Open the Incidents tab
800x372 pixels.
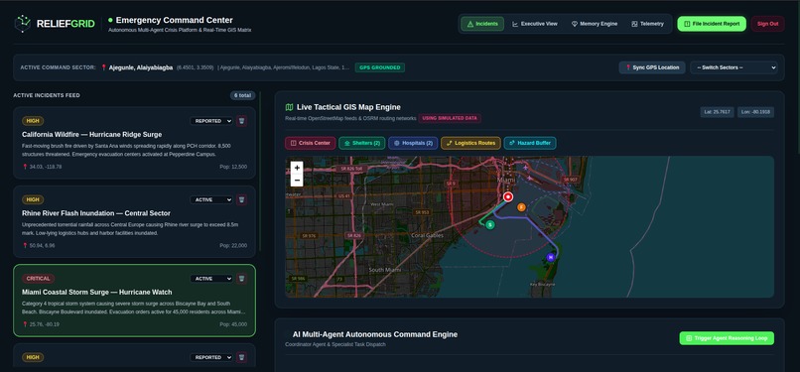point(482,24)
